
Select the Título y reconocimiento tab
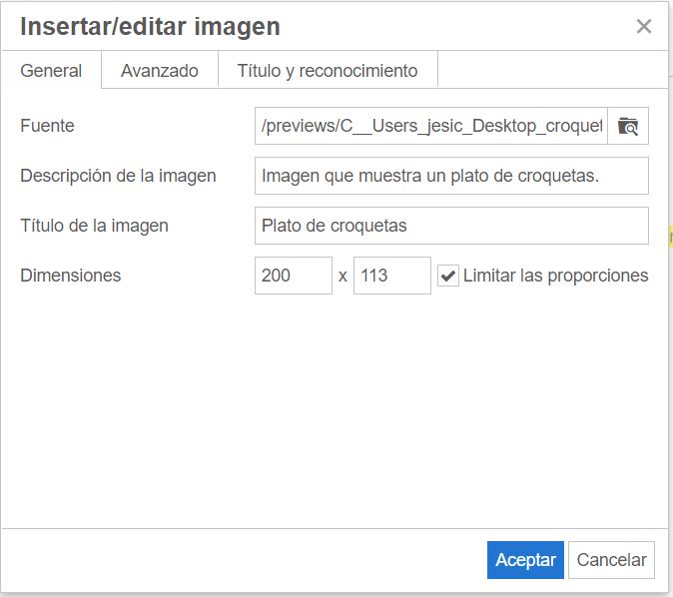[328, 71]
